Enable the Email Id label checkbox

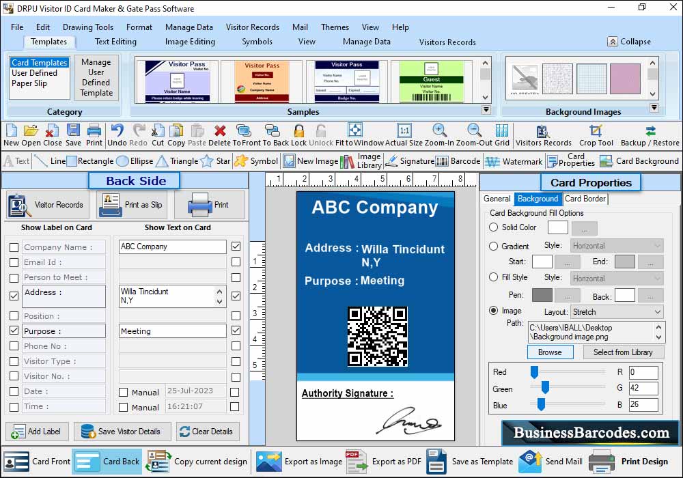[x=14, y=262]
